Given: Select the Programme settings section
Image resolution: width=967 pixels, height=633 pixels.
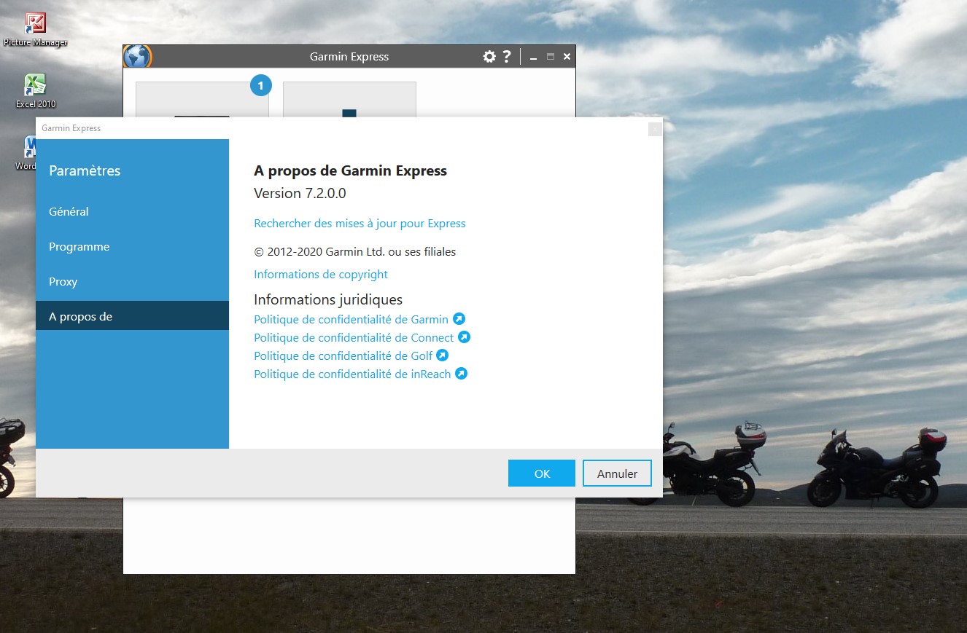Looking at the screenshot, I should point(132,246).
